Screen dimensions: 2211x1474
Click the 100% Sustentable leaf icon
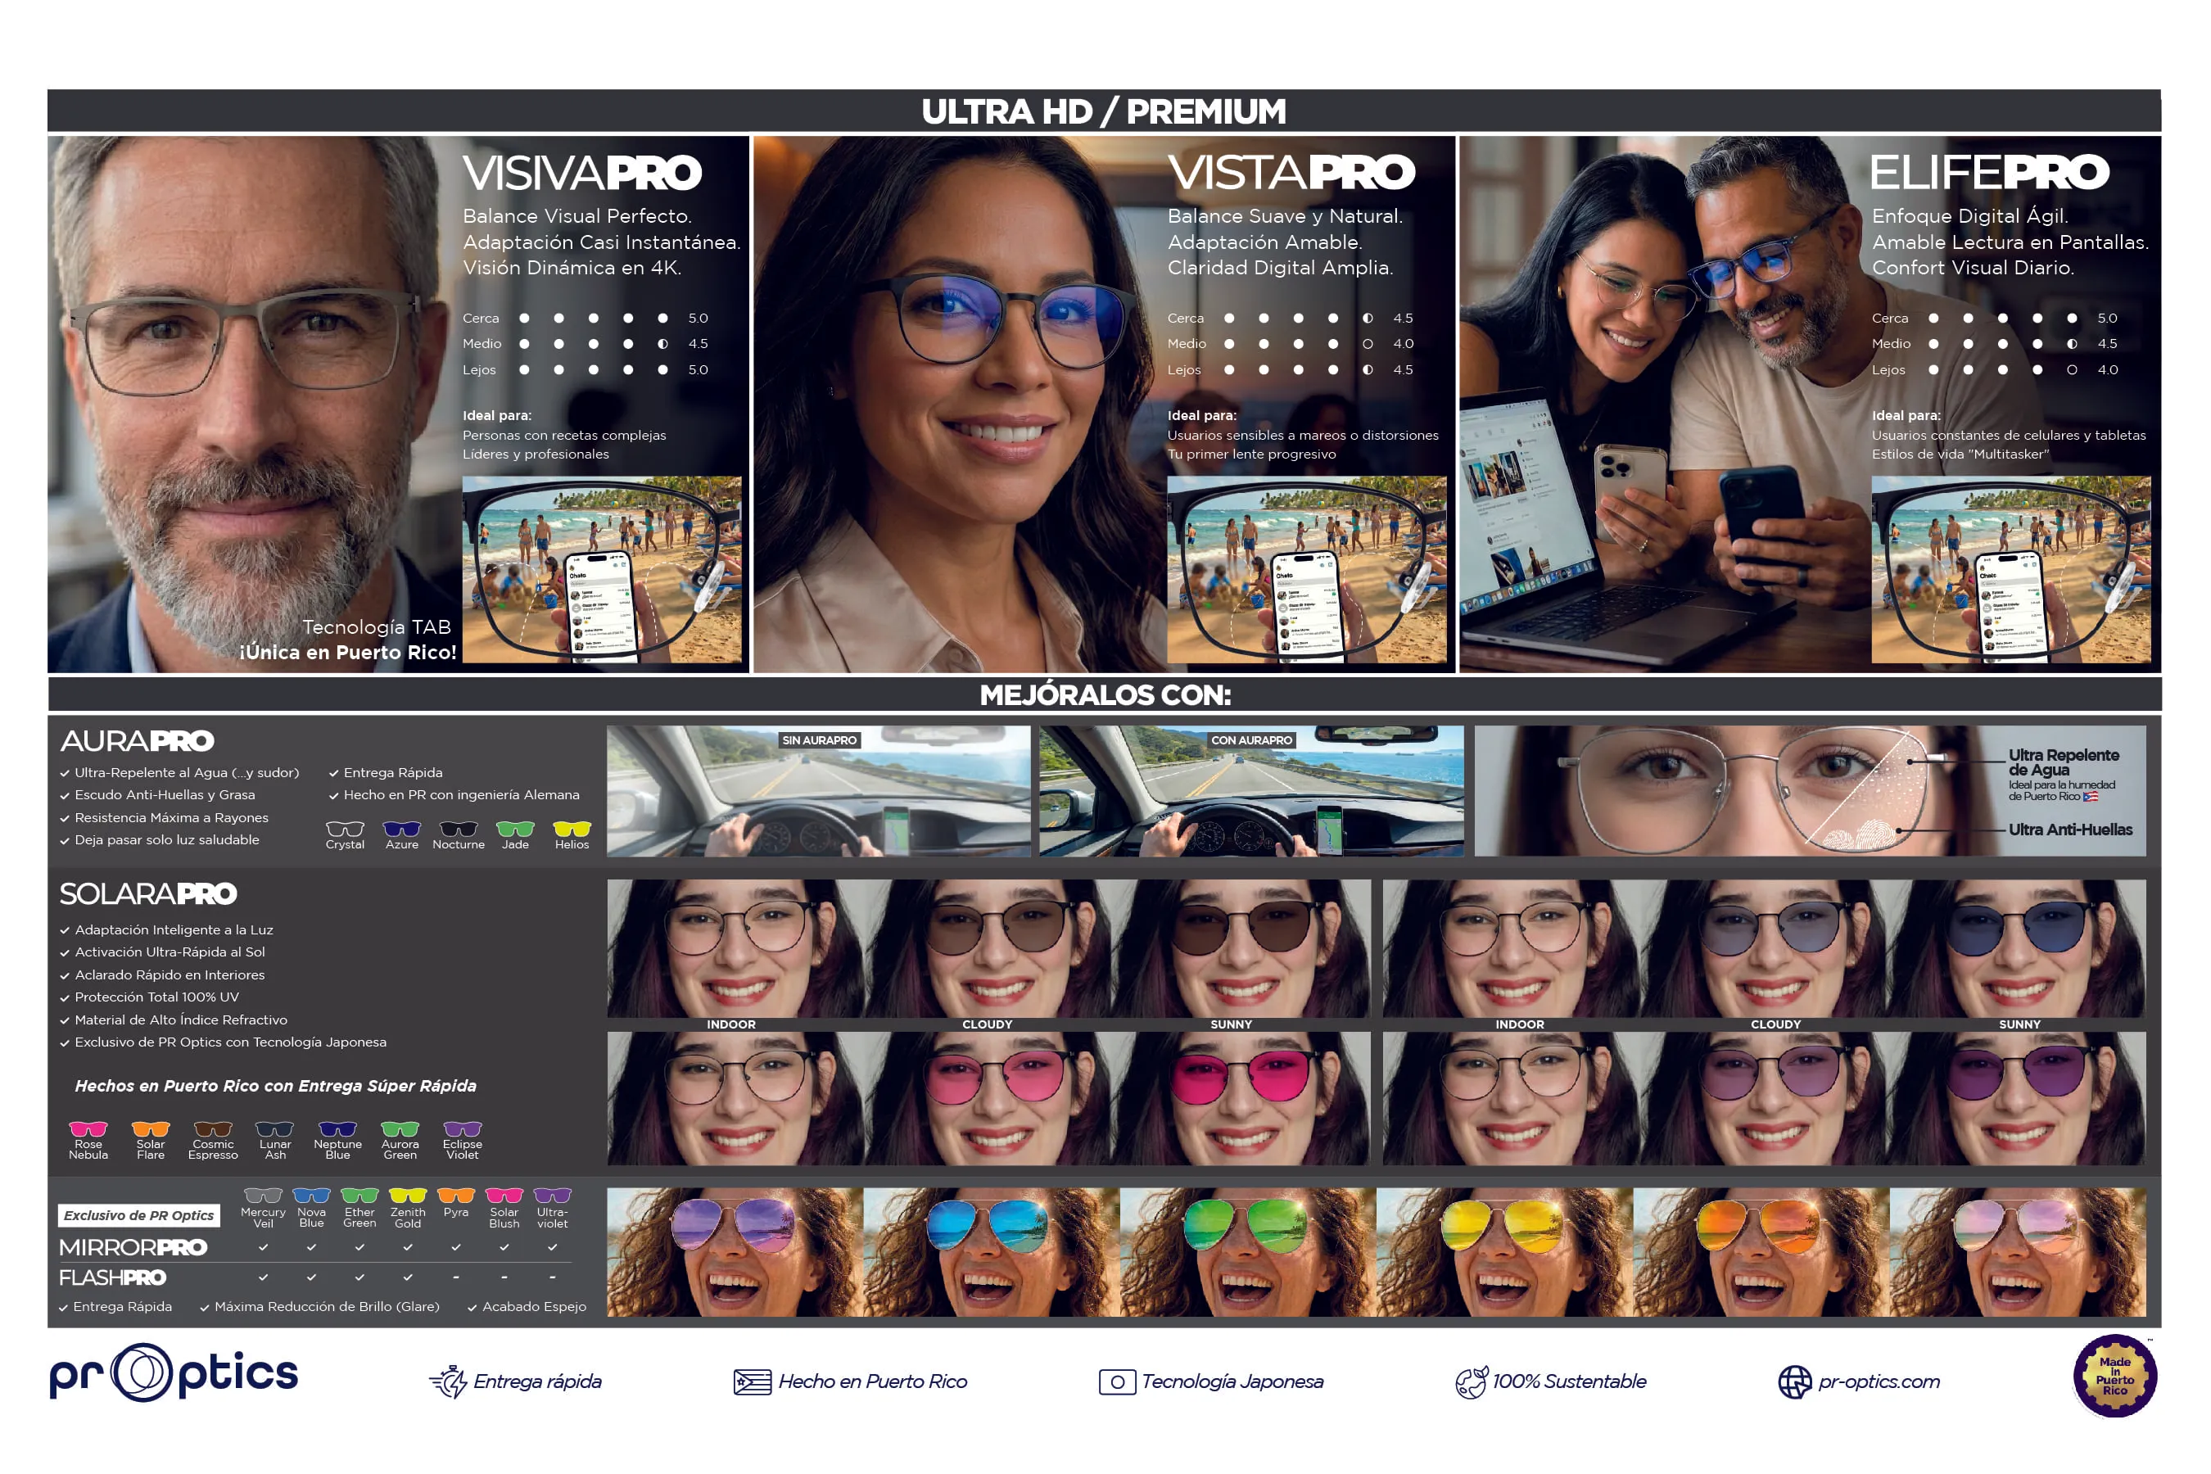1472,1382
